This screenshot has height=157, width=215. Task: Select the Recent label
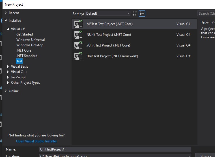pyautogui.click(x=14, y=13)
